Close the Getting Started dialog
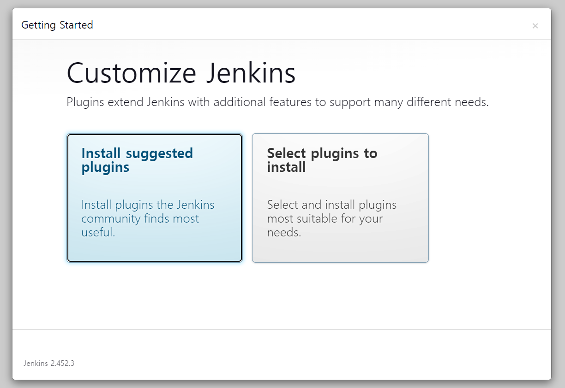565x388 pixels. (x=535, y=26)
